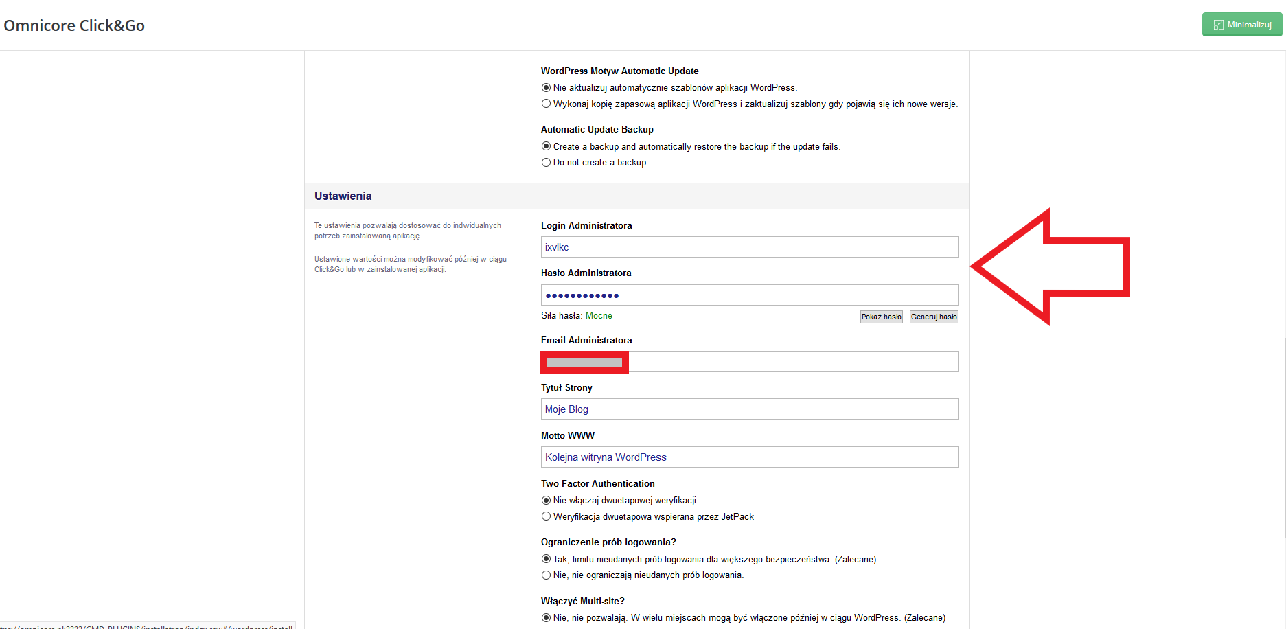Screen dimensions: 1286x629
Task: Click the Minimalizuj button icon
Action: tap(1219, 25)
